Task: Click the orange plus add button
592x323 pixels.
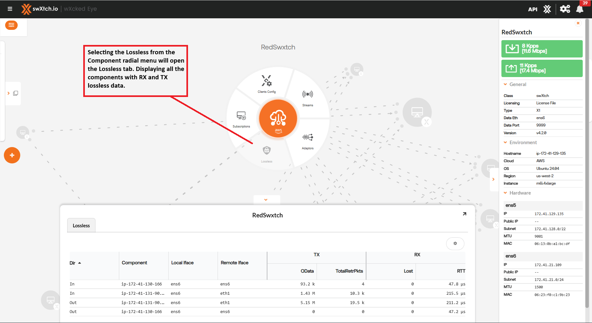Action: point(12,155)
